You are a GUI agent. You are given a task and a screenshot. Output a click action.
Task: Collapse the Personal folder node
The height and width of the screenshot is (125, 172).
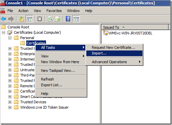click(x=10, y=38)
